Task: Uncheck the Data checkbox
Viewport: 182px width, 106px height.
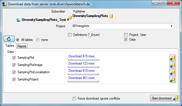Action: point(126,40)
